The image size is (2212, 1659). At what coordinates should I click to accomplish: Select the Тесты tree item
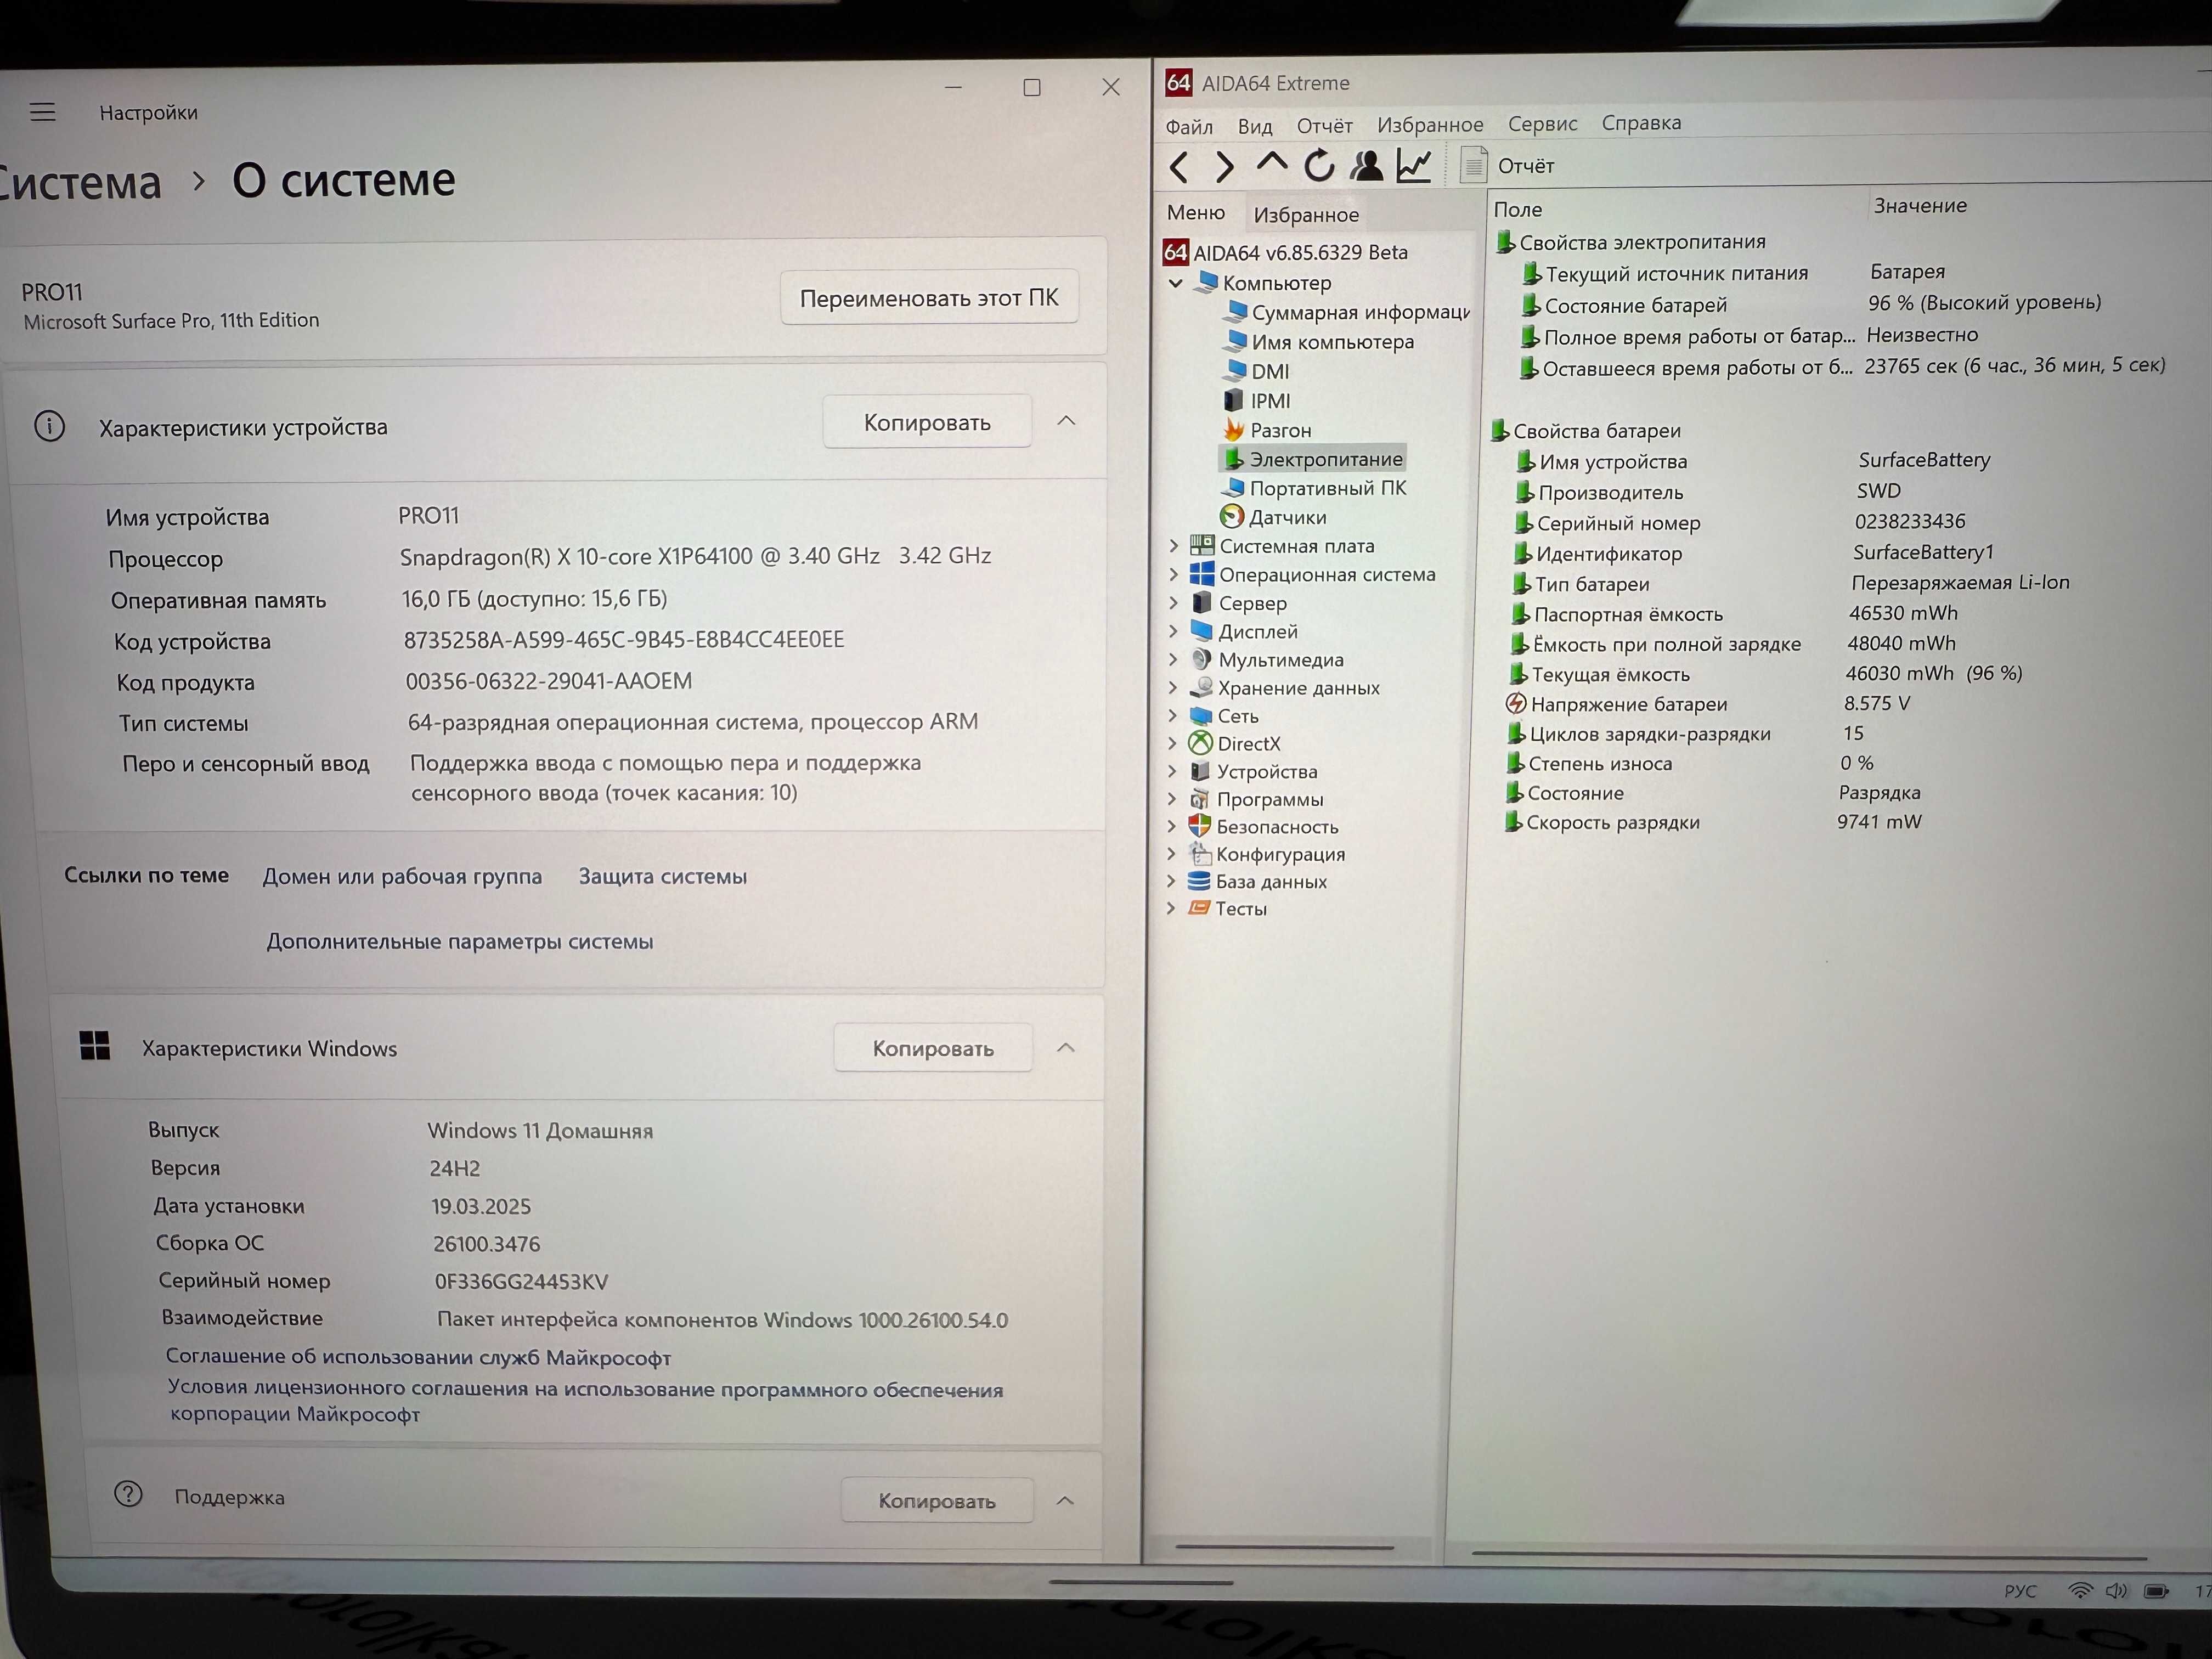(1227, 908)
